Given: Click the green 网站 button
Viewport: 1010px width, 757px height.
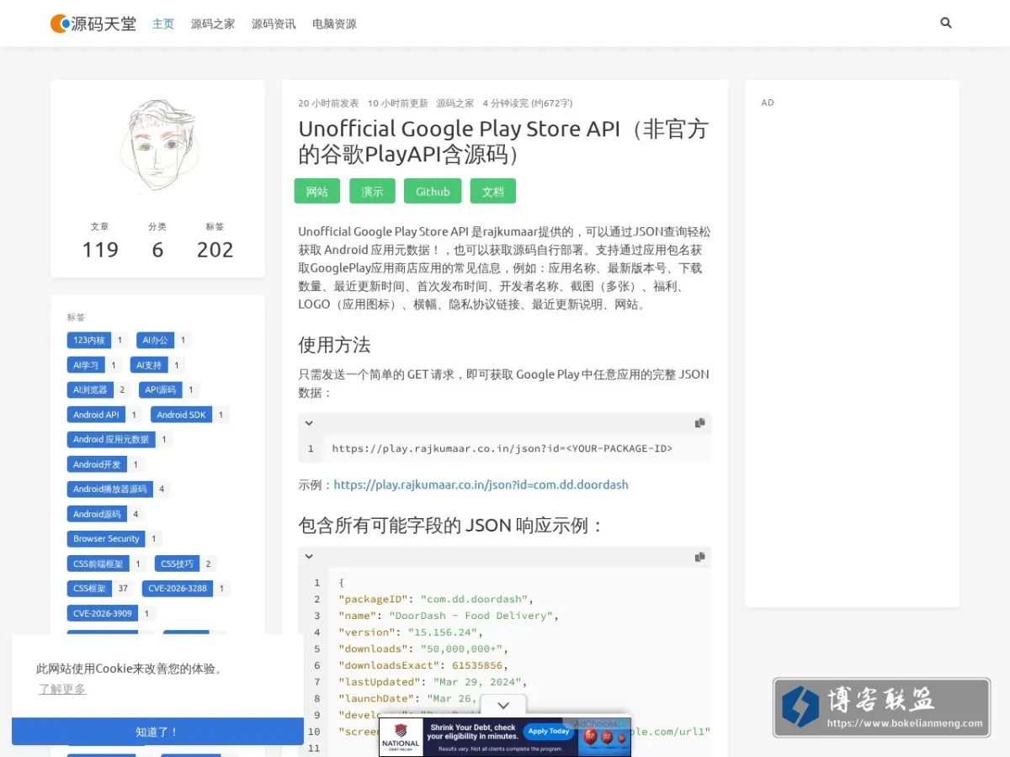Looking at the screenshot, I should click(316, 191).
